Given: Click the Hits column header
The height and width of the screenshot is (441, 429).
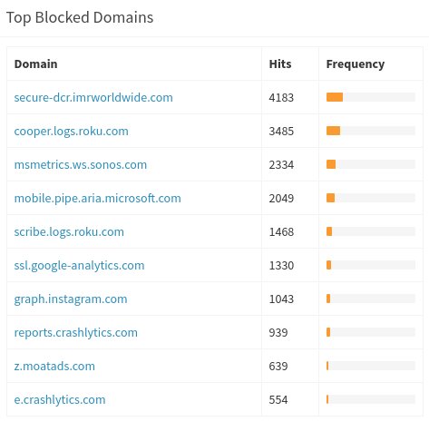Looking at the screenshot, I should (x=280, y=64).
